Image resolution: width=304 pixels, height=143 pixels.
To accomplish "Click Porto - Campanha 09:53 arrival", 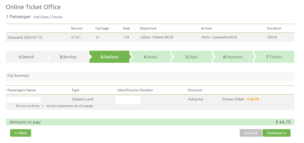I will (x=219, y=37).
